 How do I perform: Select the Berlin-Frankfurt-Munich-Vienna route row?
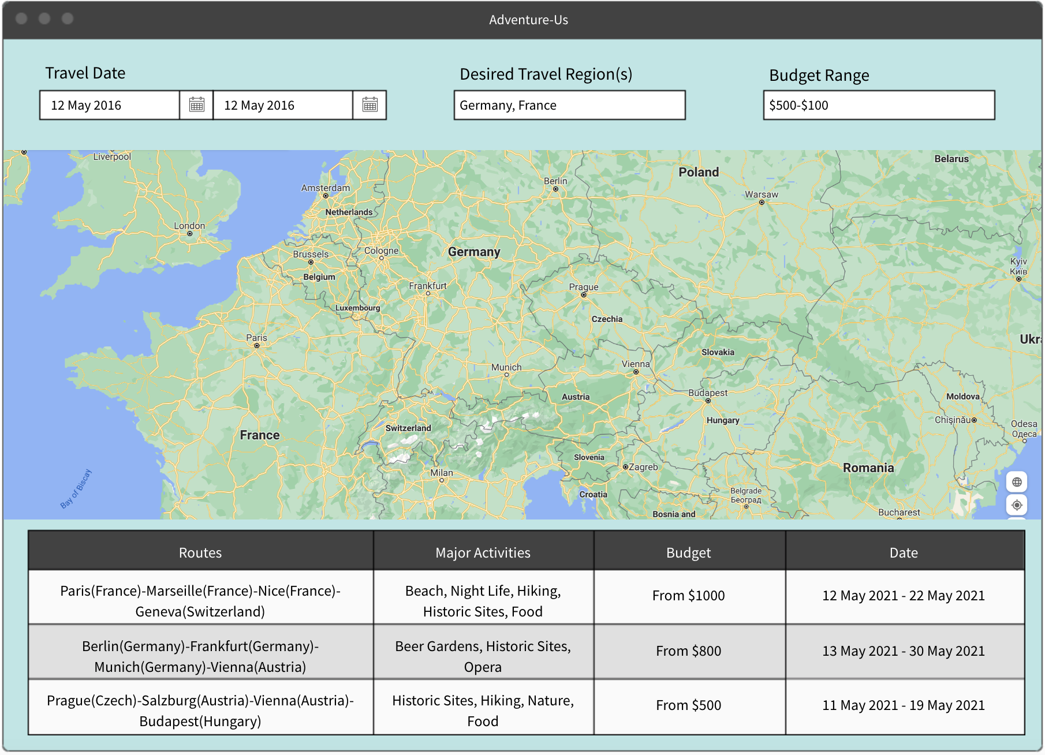[x=527, y=652]
